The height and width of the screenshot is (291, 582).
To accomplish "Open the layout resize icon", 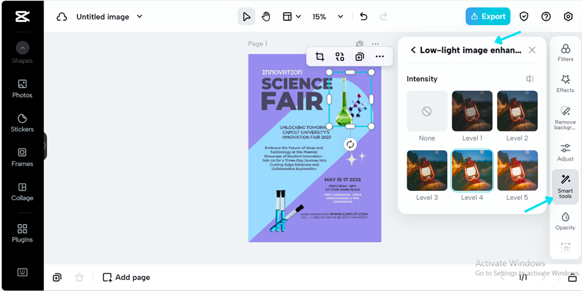I will [288, 17].
